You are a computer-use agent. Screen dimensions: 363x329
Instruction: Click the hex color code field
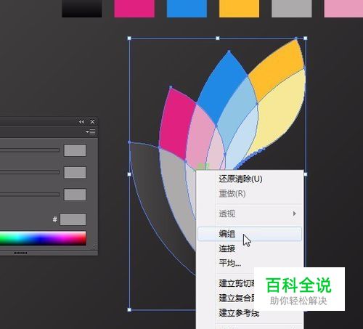tap(73, 219)
